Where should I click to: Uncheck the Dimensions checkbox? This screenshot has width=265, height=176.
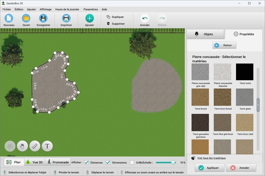(x=108, y=162)
